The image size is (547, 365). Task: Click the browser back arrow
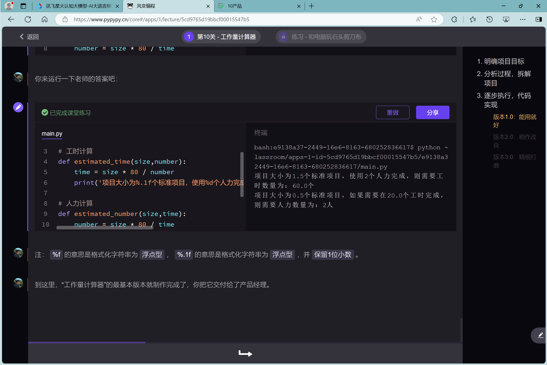[11, 20]
